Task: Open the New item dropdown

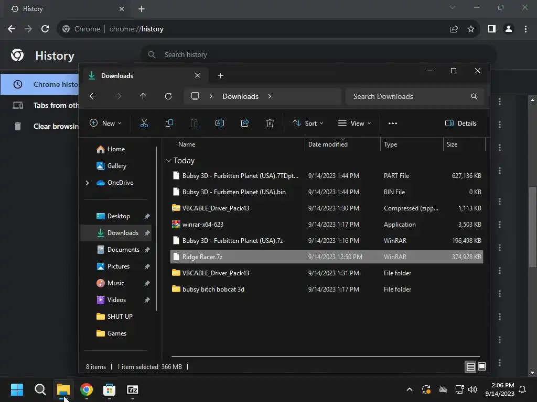Action: pyautogui.click(x=105, y=124)
